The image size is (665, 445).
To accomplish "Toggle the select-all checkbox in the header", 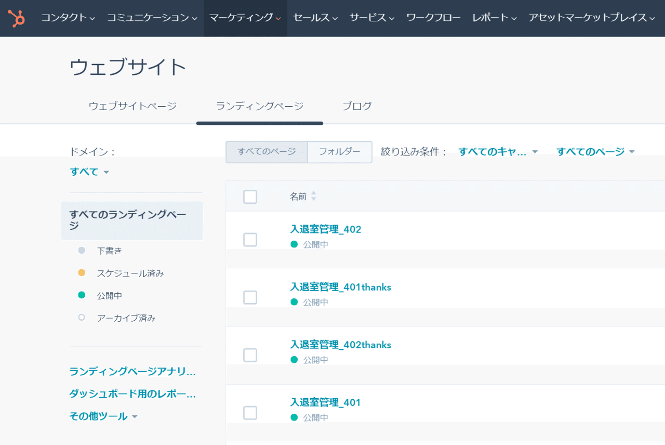I will click(x=250, y=197).
